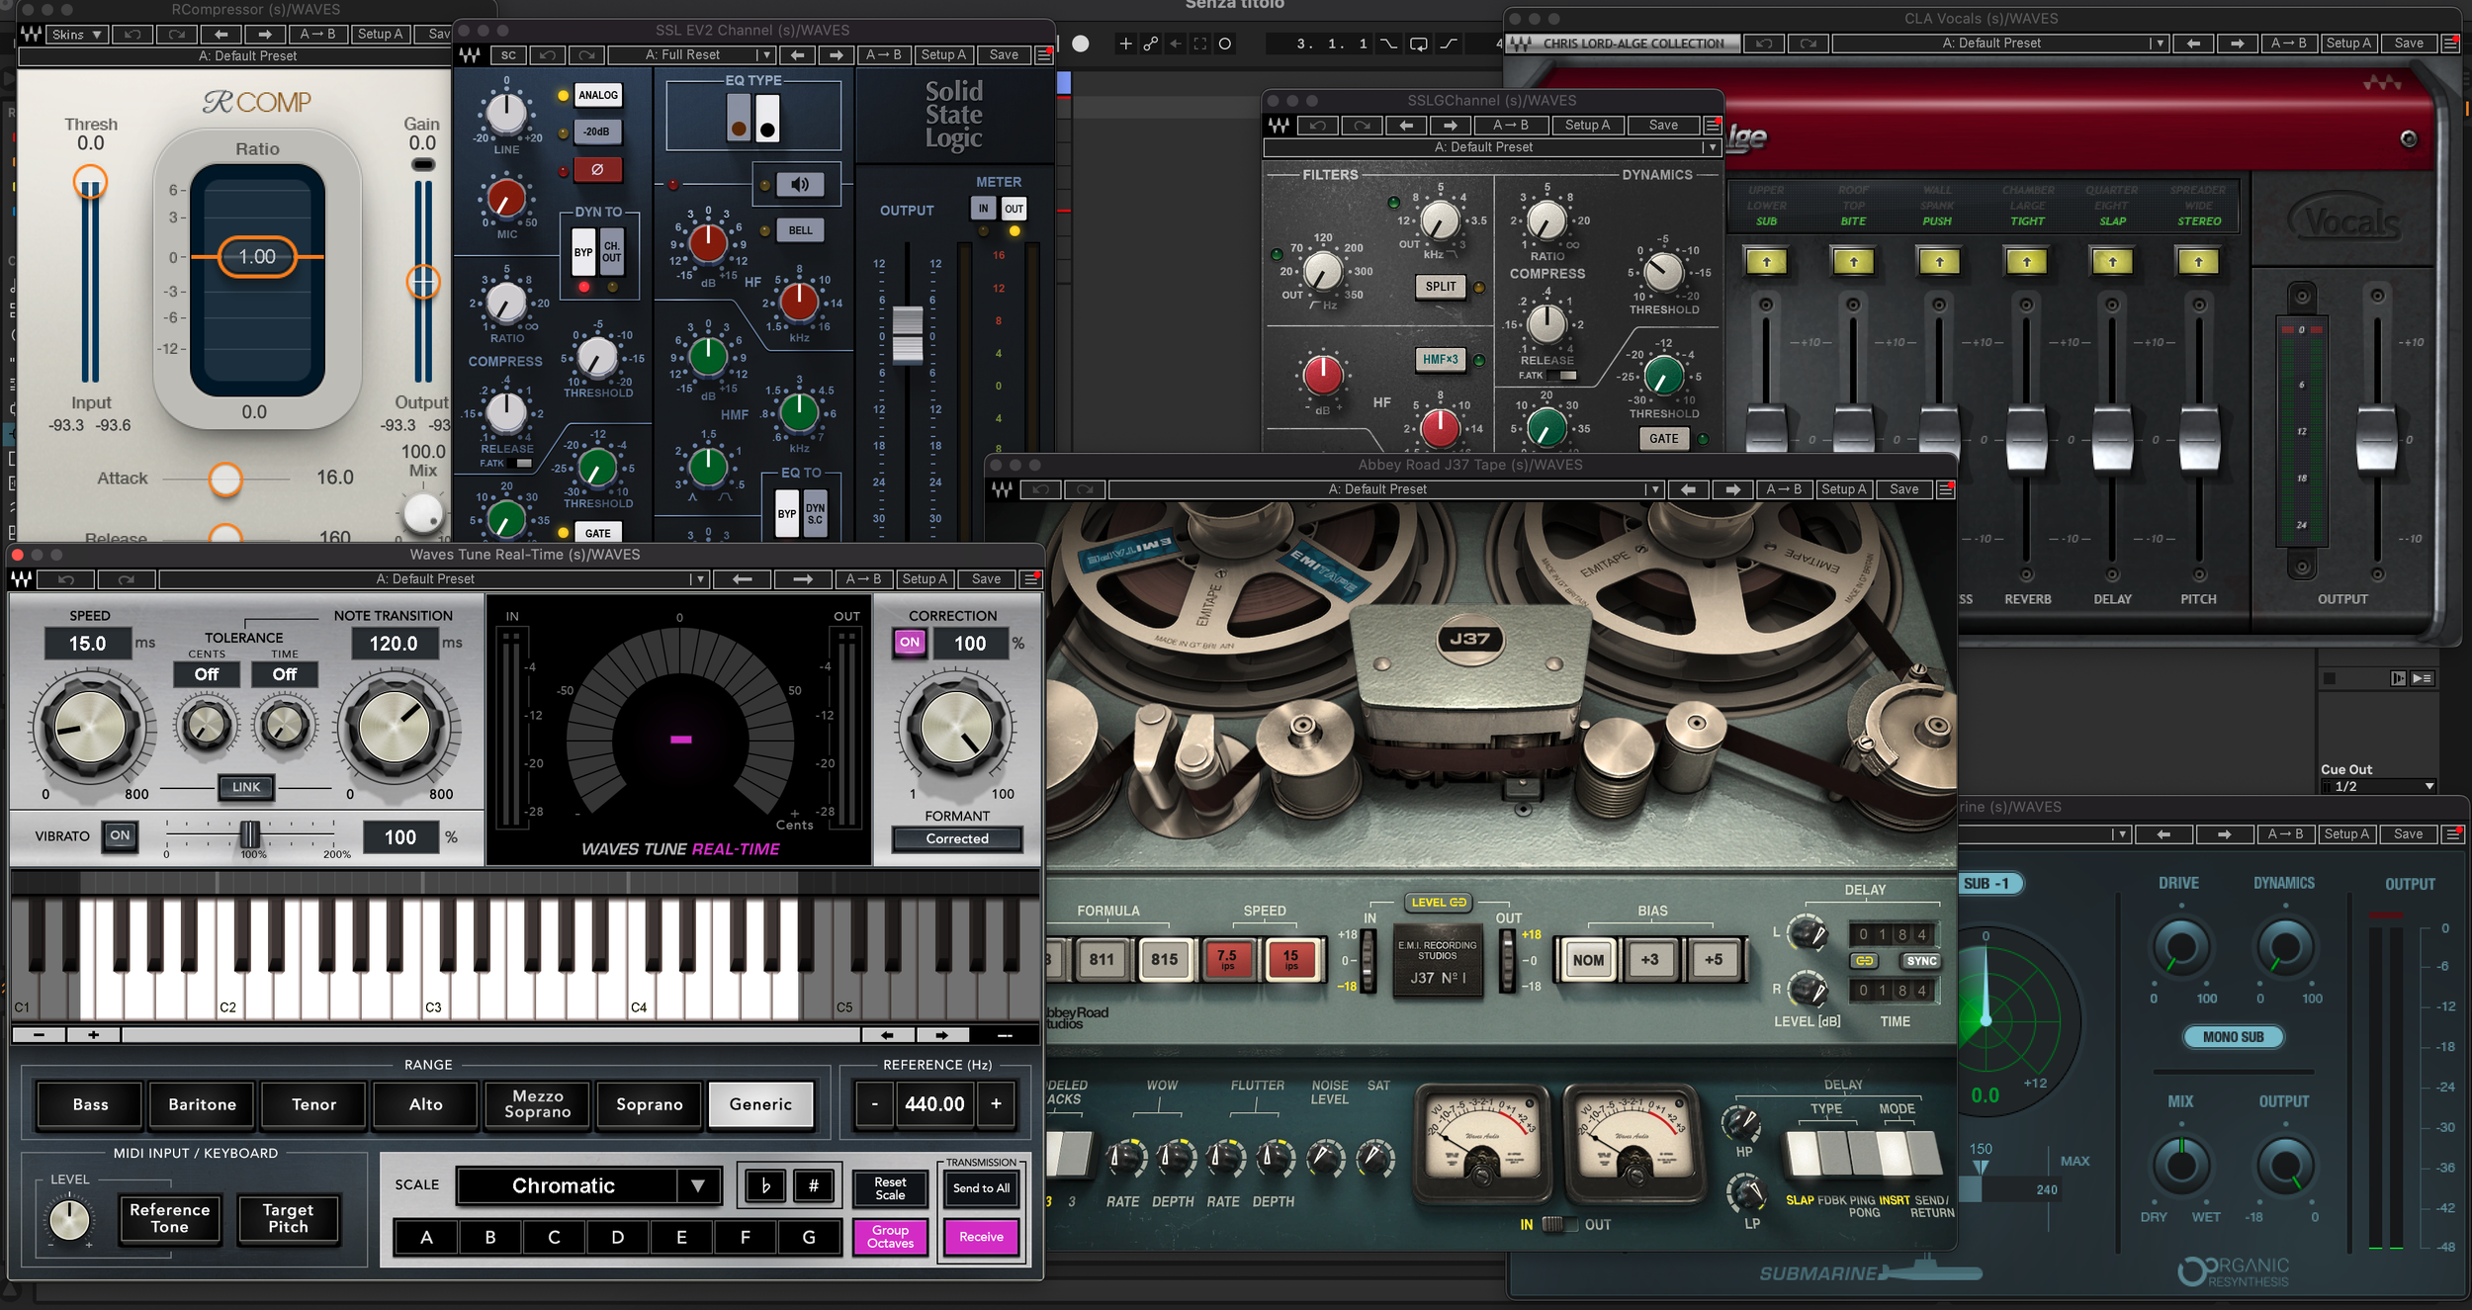
Task: Enable the BELL switch in SSL EV2
Action: [801, 230]
